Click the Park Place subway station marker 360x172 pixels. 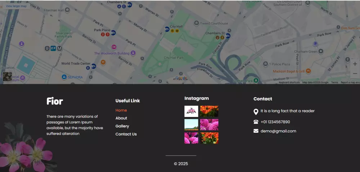point(113,33)
